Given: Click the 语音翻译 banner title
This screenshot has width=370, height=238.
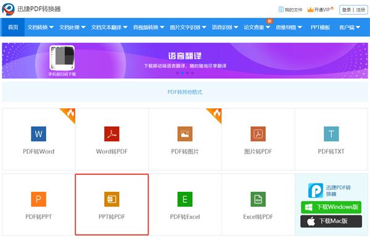Looking at the screenshot, I should pos(185,56).
